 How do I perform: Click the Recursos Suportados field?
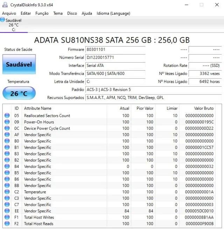[154, 98]
